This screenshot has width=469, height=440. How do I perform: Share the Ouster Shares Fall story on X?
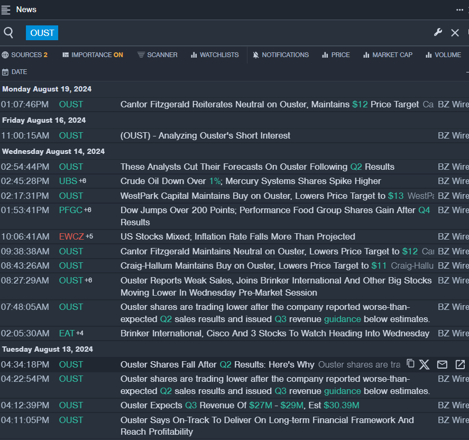425,364
